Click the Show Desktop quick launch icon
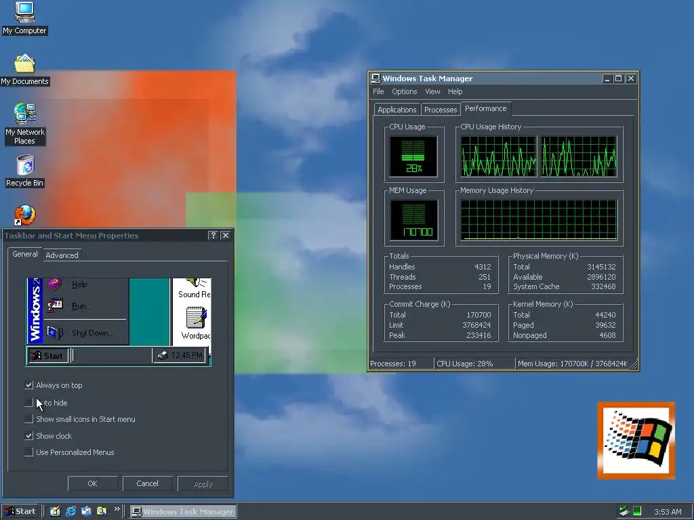 point(55,511)
